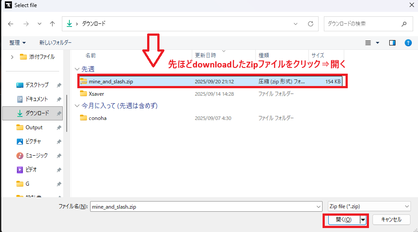Open help with question mark icon

coord(408,43)
